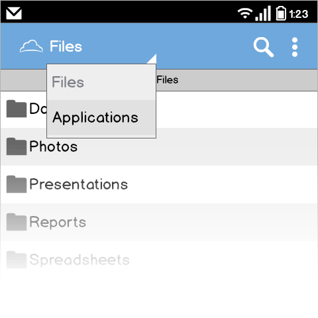Viewport: 318px width, 318px height.
Task: Tap the cellular signal bars icon
Action: (263, 13)
